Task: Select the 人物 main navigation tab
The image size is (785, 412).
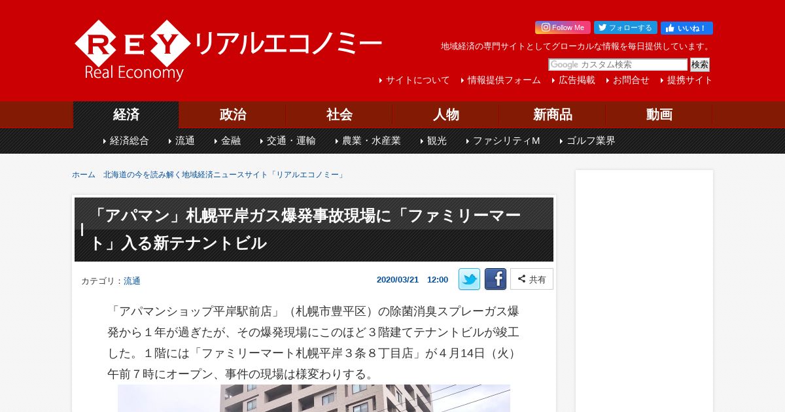Action: (x=446, y=115)
